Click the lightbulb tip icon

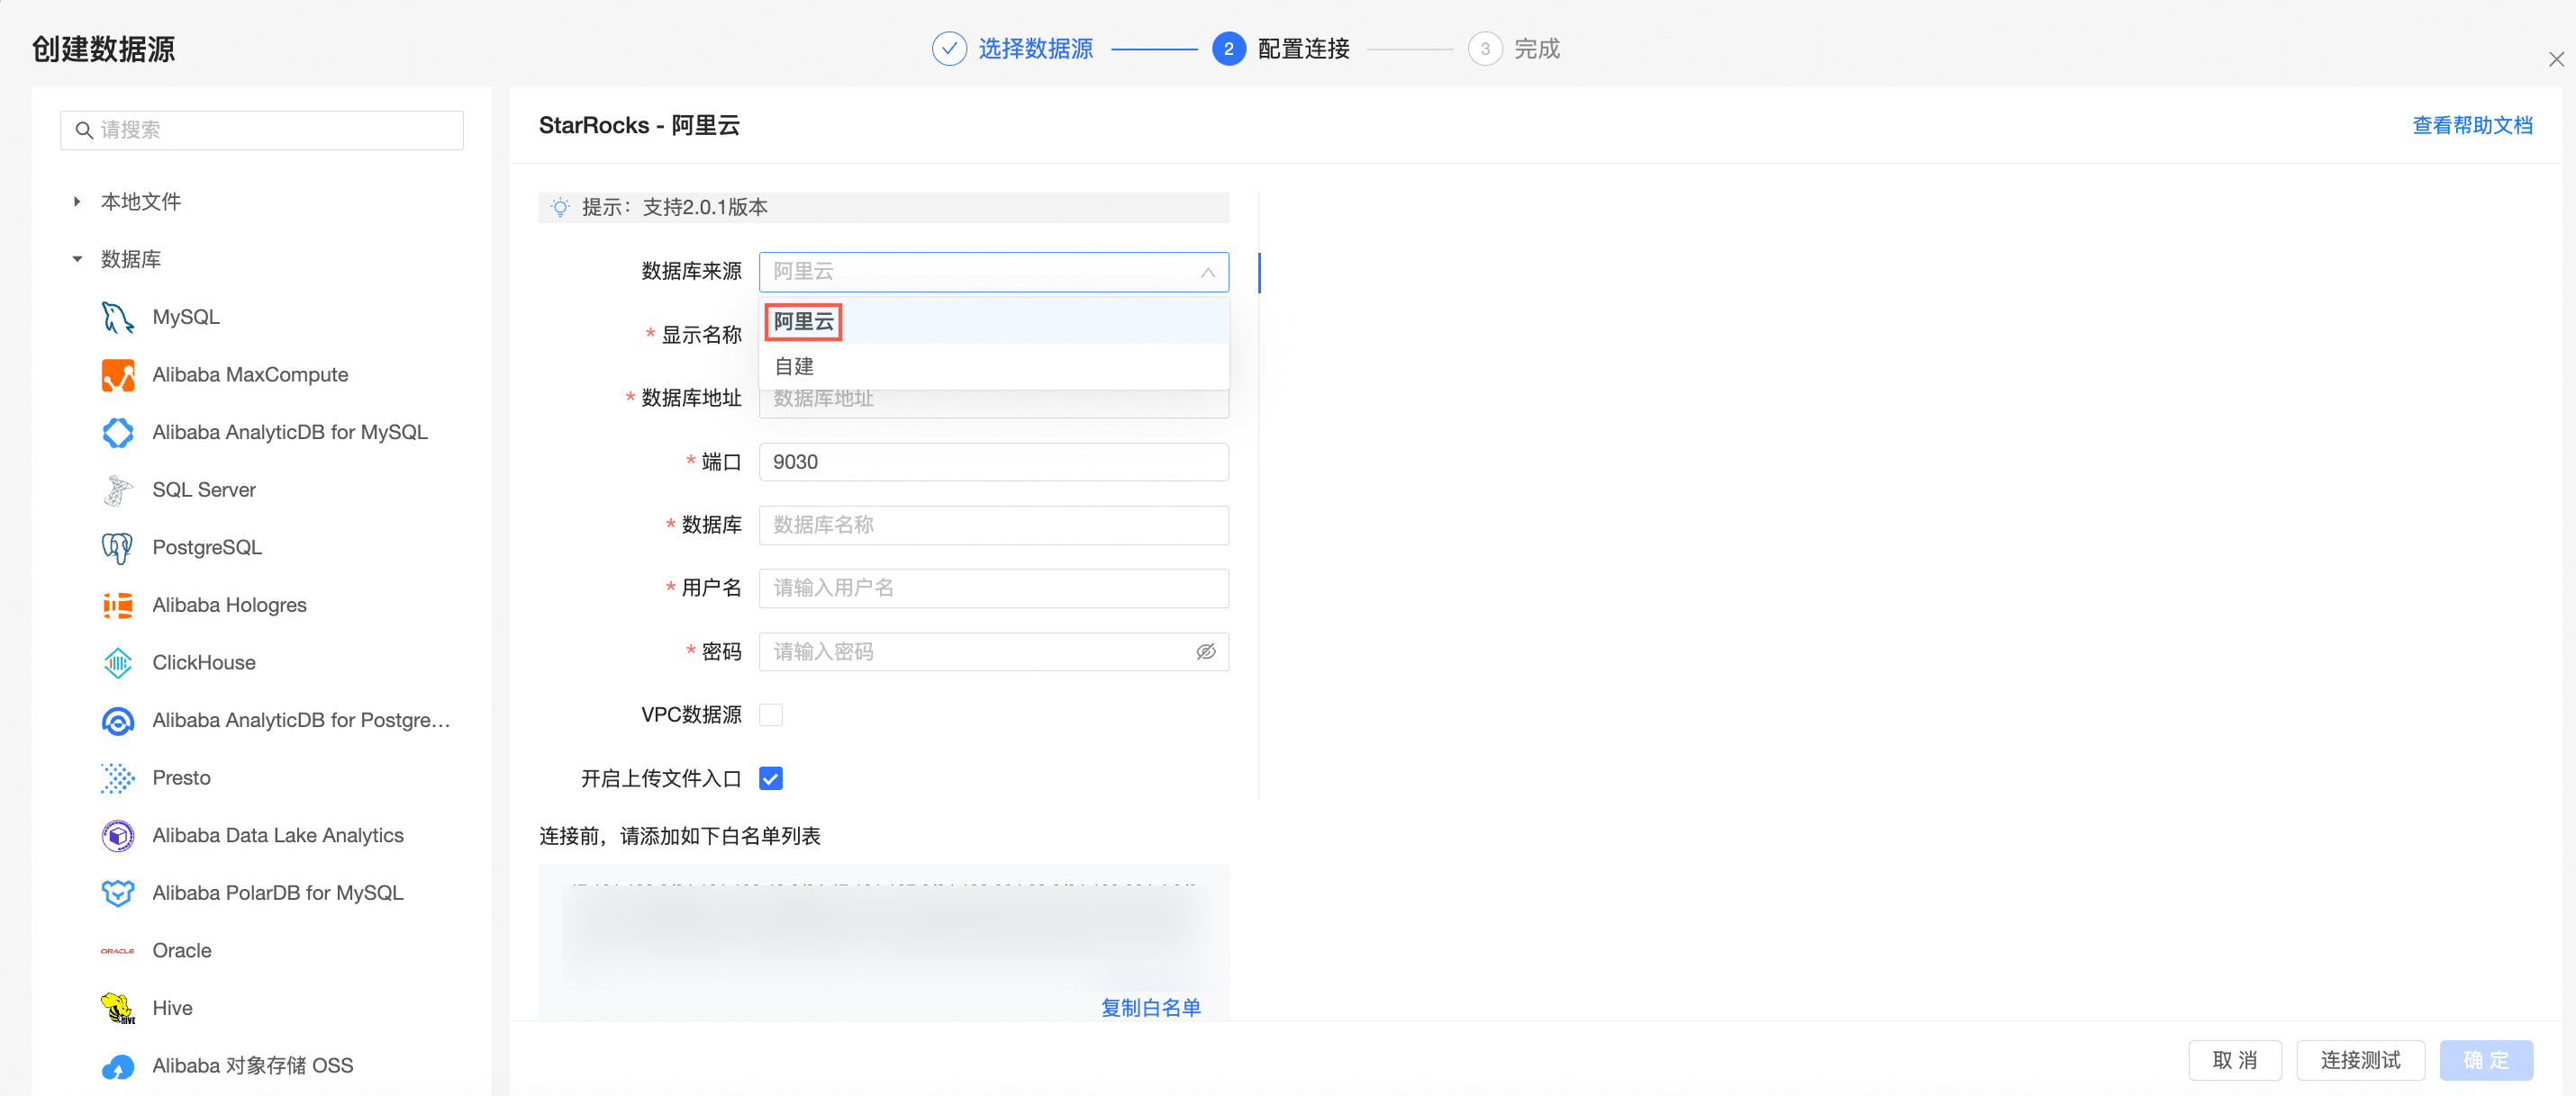click(x=560, y=208)
